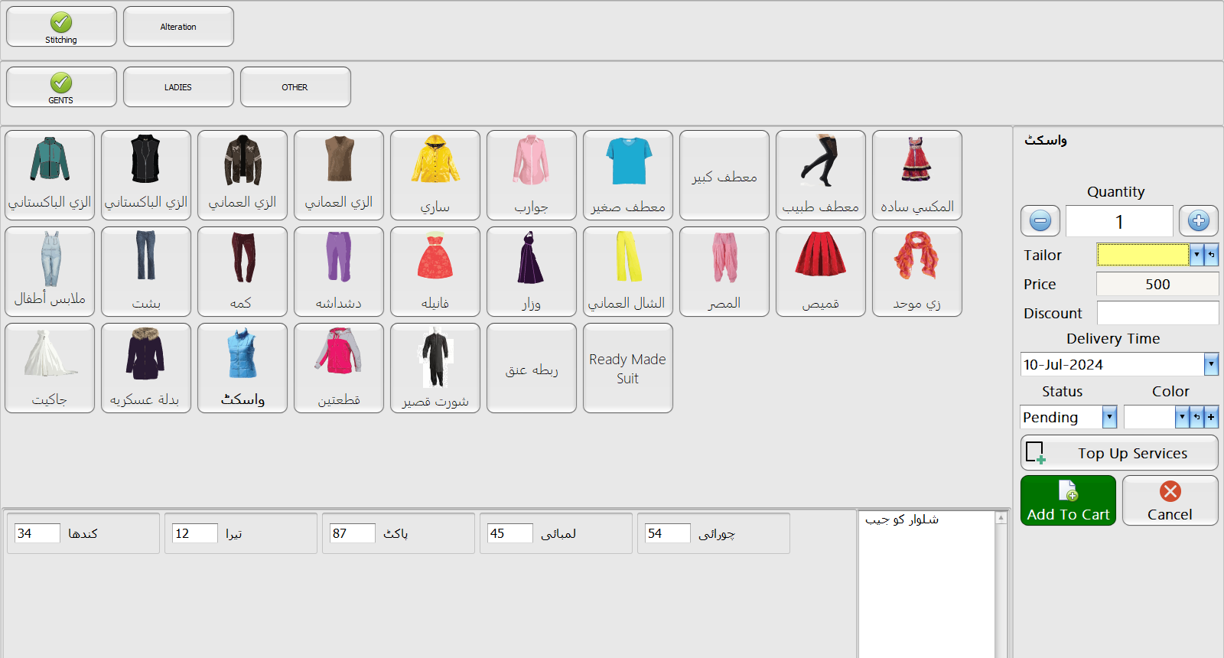The image size is (1224, 658).
Task: Decrease quantity with the minus button
Action: [x=1040, y=221]
